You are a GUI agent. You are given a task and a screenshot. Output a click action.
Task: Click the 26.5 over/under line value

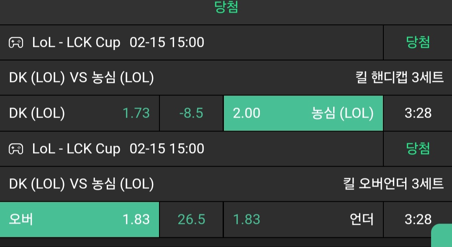(191, 219)
